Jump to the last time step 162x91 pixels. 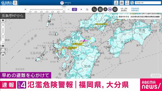pyautogui.click(x=69, y=9)
